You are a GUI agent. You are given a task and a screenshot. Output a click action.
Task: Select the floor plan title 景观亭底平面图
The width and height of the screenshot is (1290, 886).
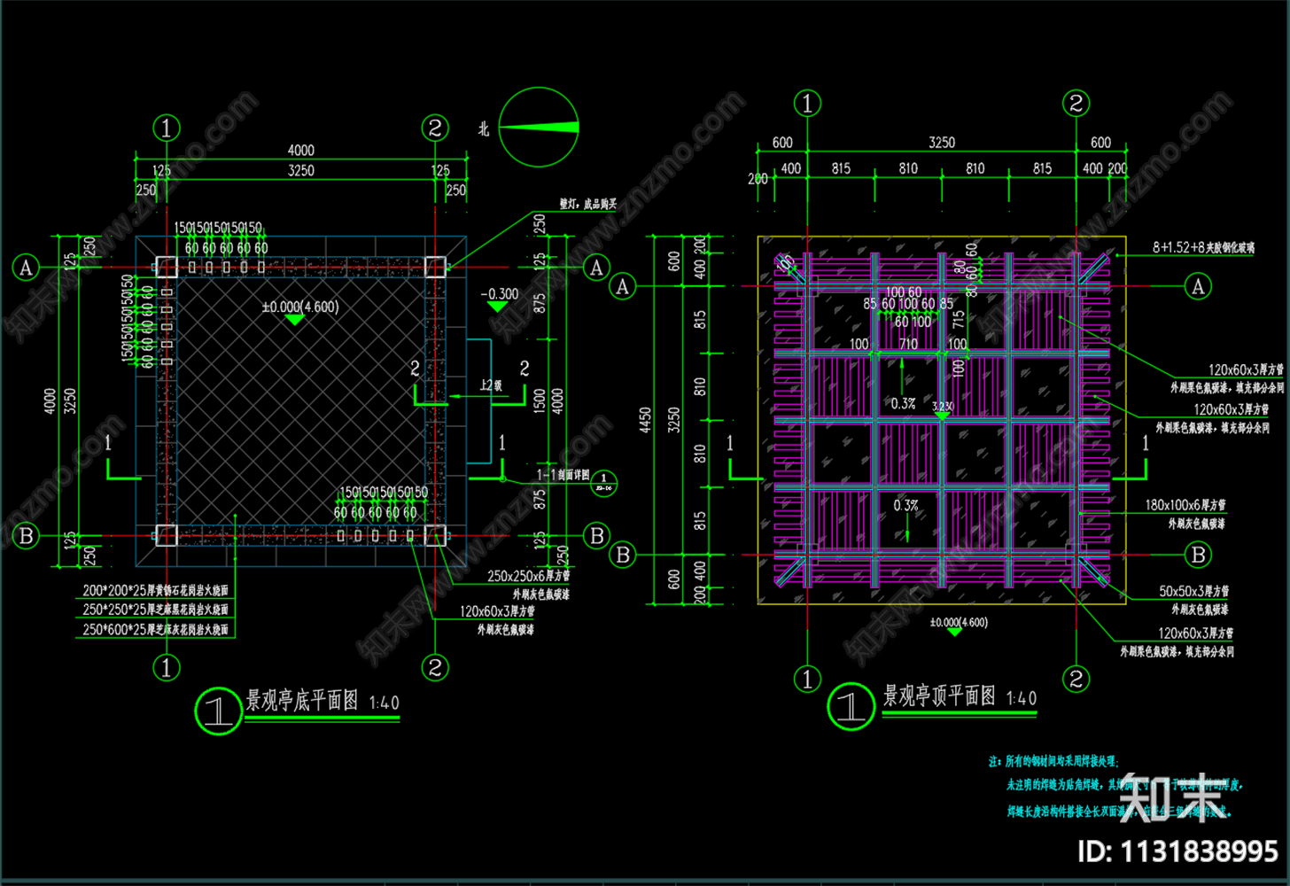(x=302, y=701)
